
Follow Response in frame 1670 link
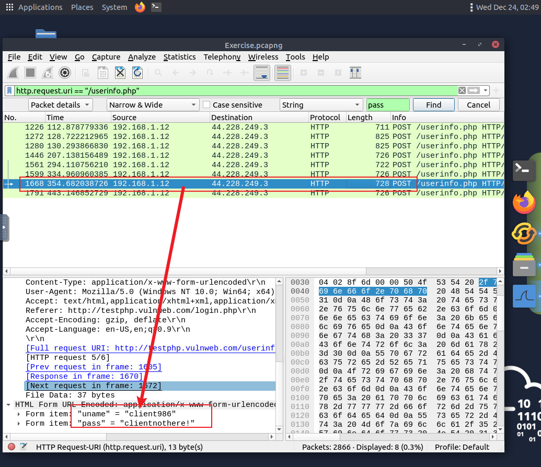coord(84,376)
